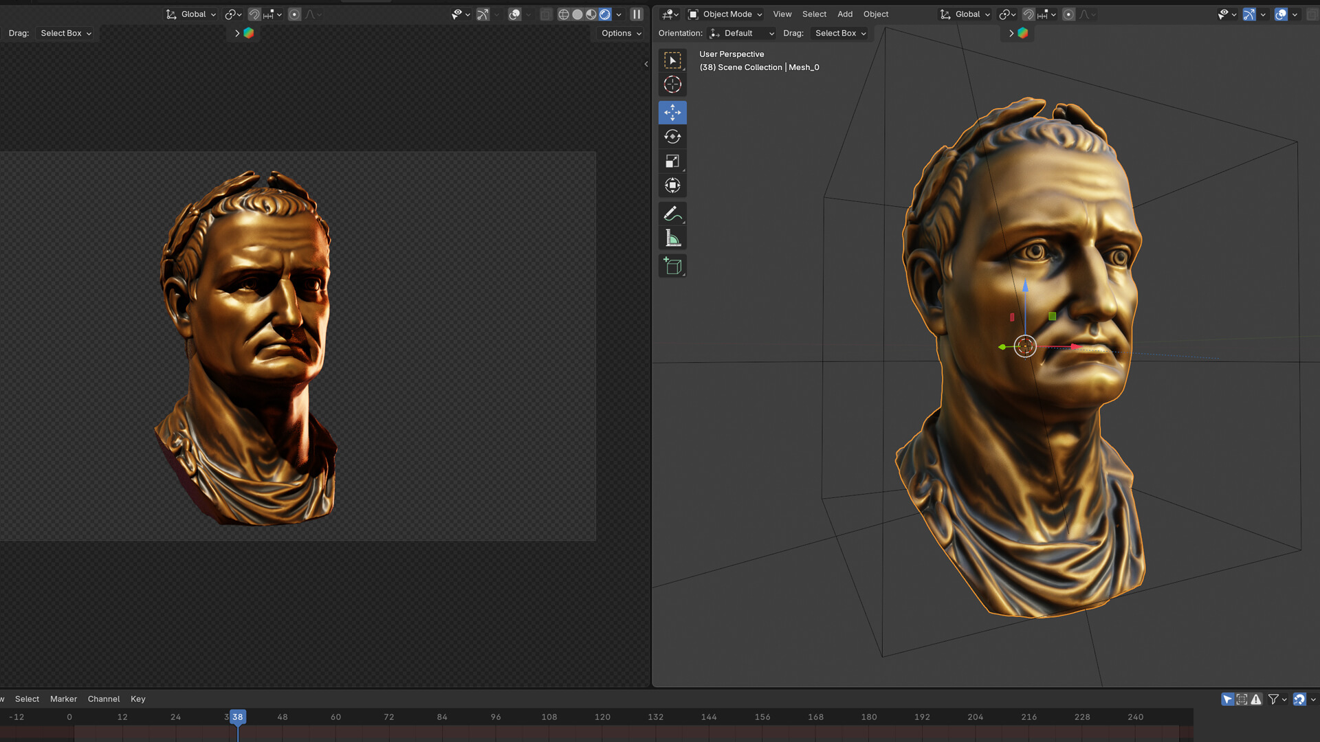Screen dimensions: 1320x742
Task: Select the Move tool
Action: pos(672,112)
